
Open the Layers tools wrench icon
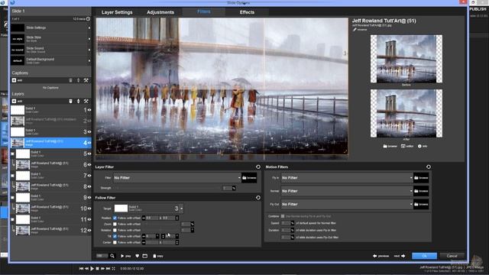click(86, 101)
